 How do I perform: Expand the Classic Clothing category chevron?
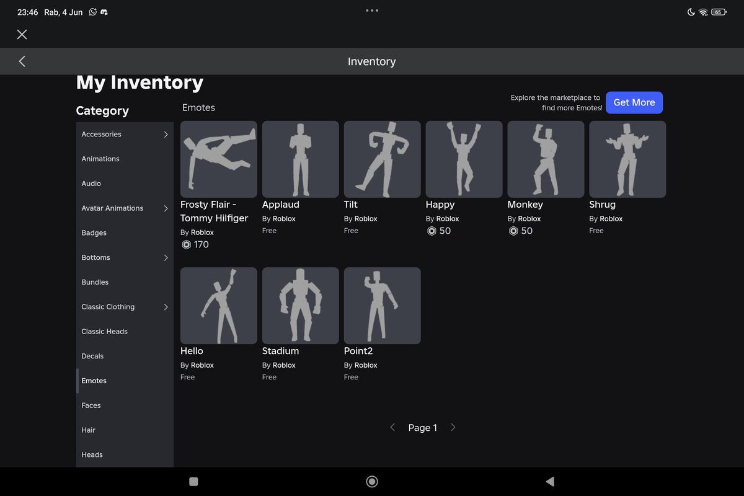pyautogui.click(x=166, y=307)
